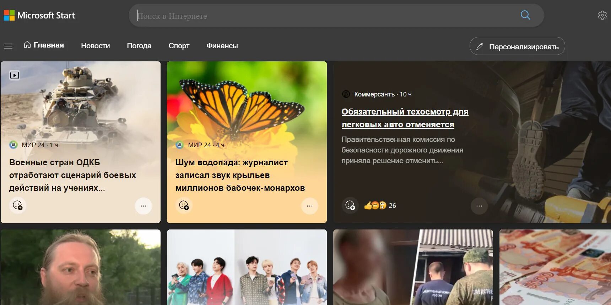Click reaction emojis count 26
The width and height of the screenshot is (611, 305).
[x=380, y=206]
